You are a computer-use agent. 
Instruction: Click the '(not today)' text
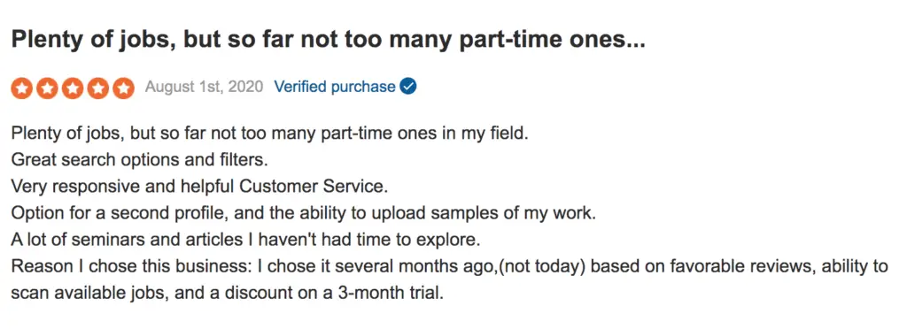[543, 267]
